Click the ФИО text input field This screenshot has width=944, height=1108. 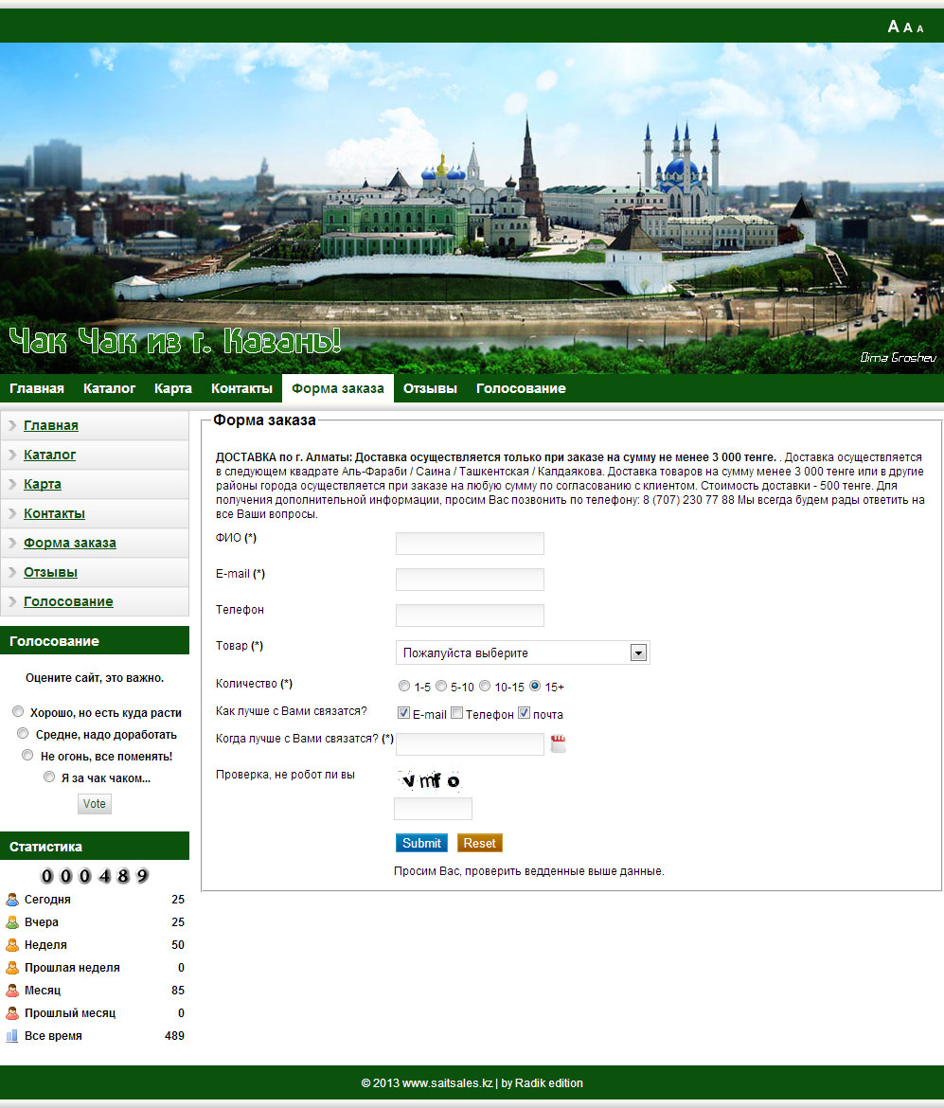(470, 543)
